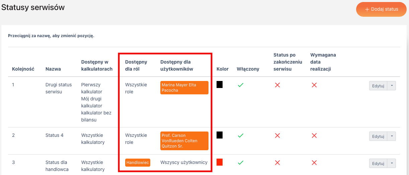The image size is (409, 175).
Task: Click the red color swatch in row 3
Action: pos(220,162)
